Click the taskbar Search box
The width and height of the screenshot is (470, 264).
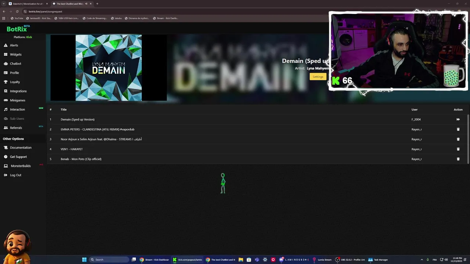click(x=109, y=260)
